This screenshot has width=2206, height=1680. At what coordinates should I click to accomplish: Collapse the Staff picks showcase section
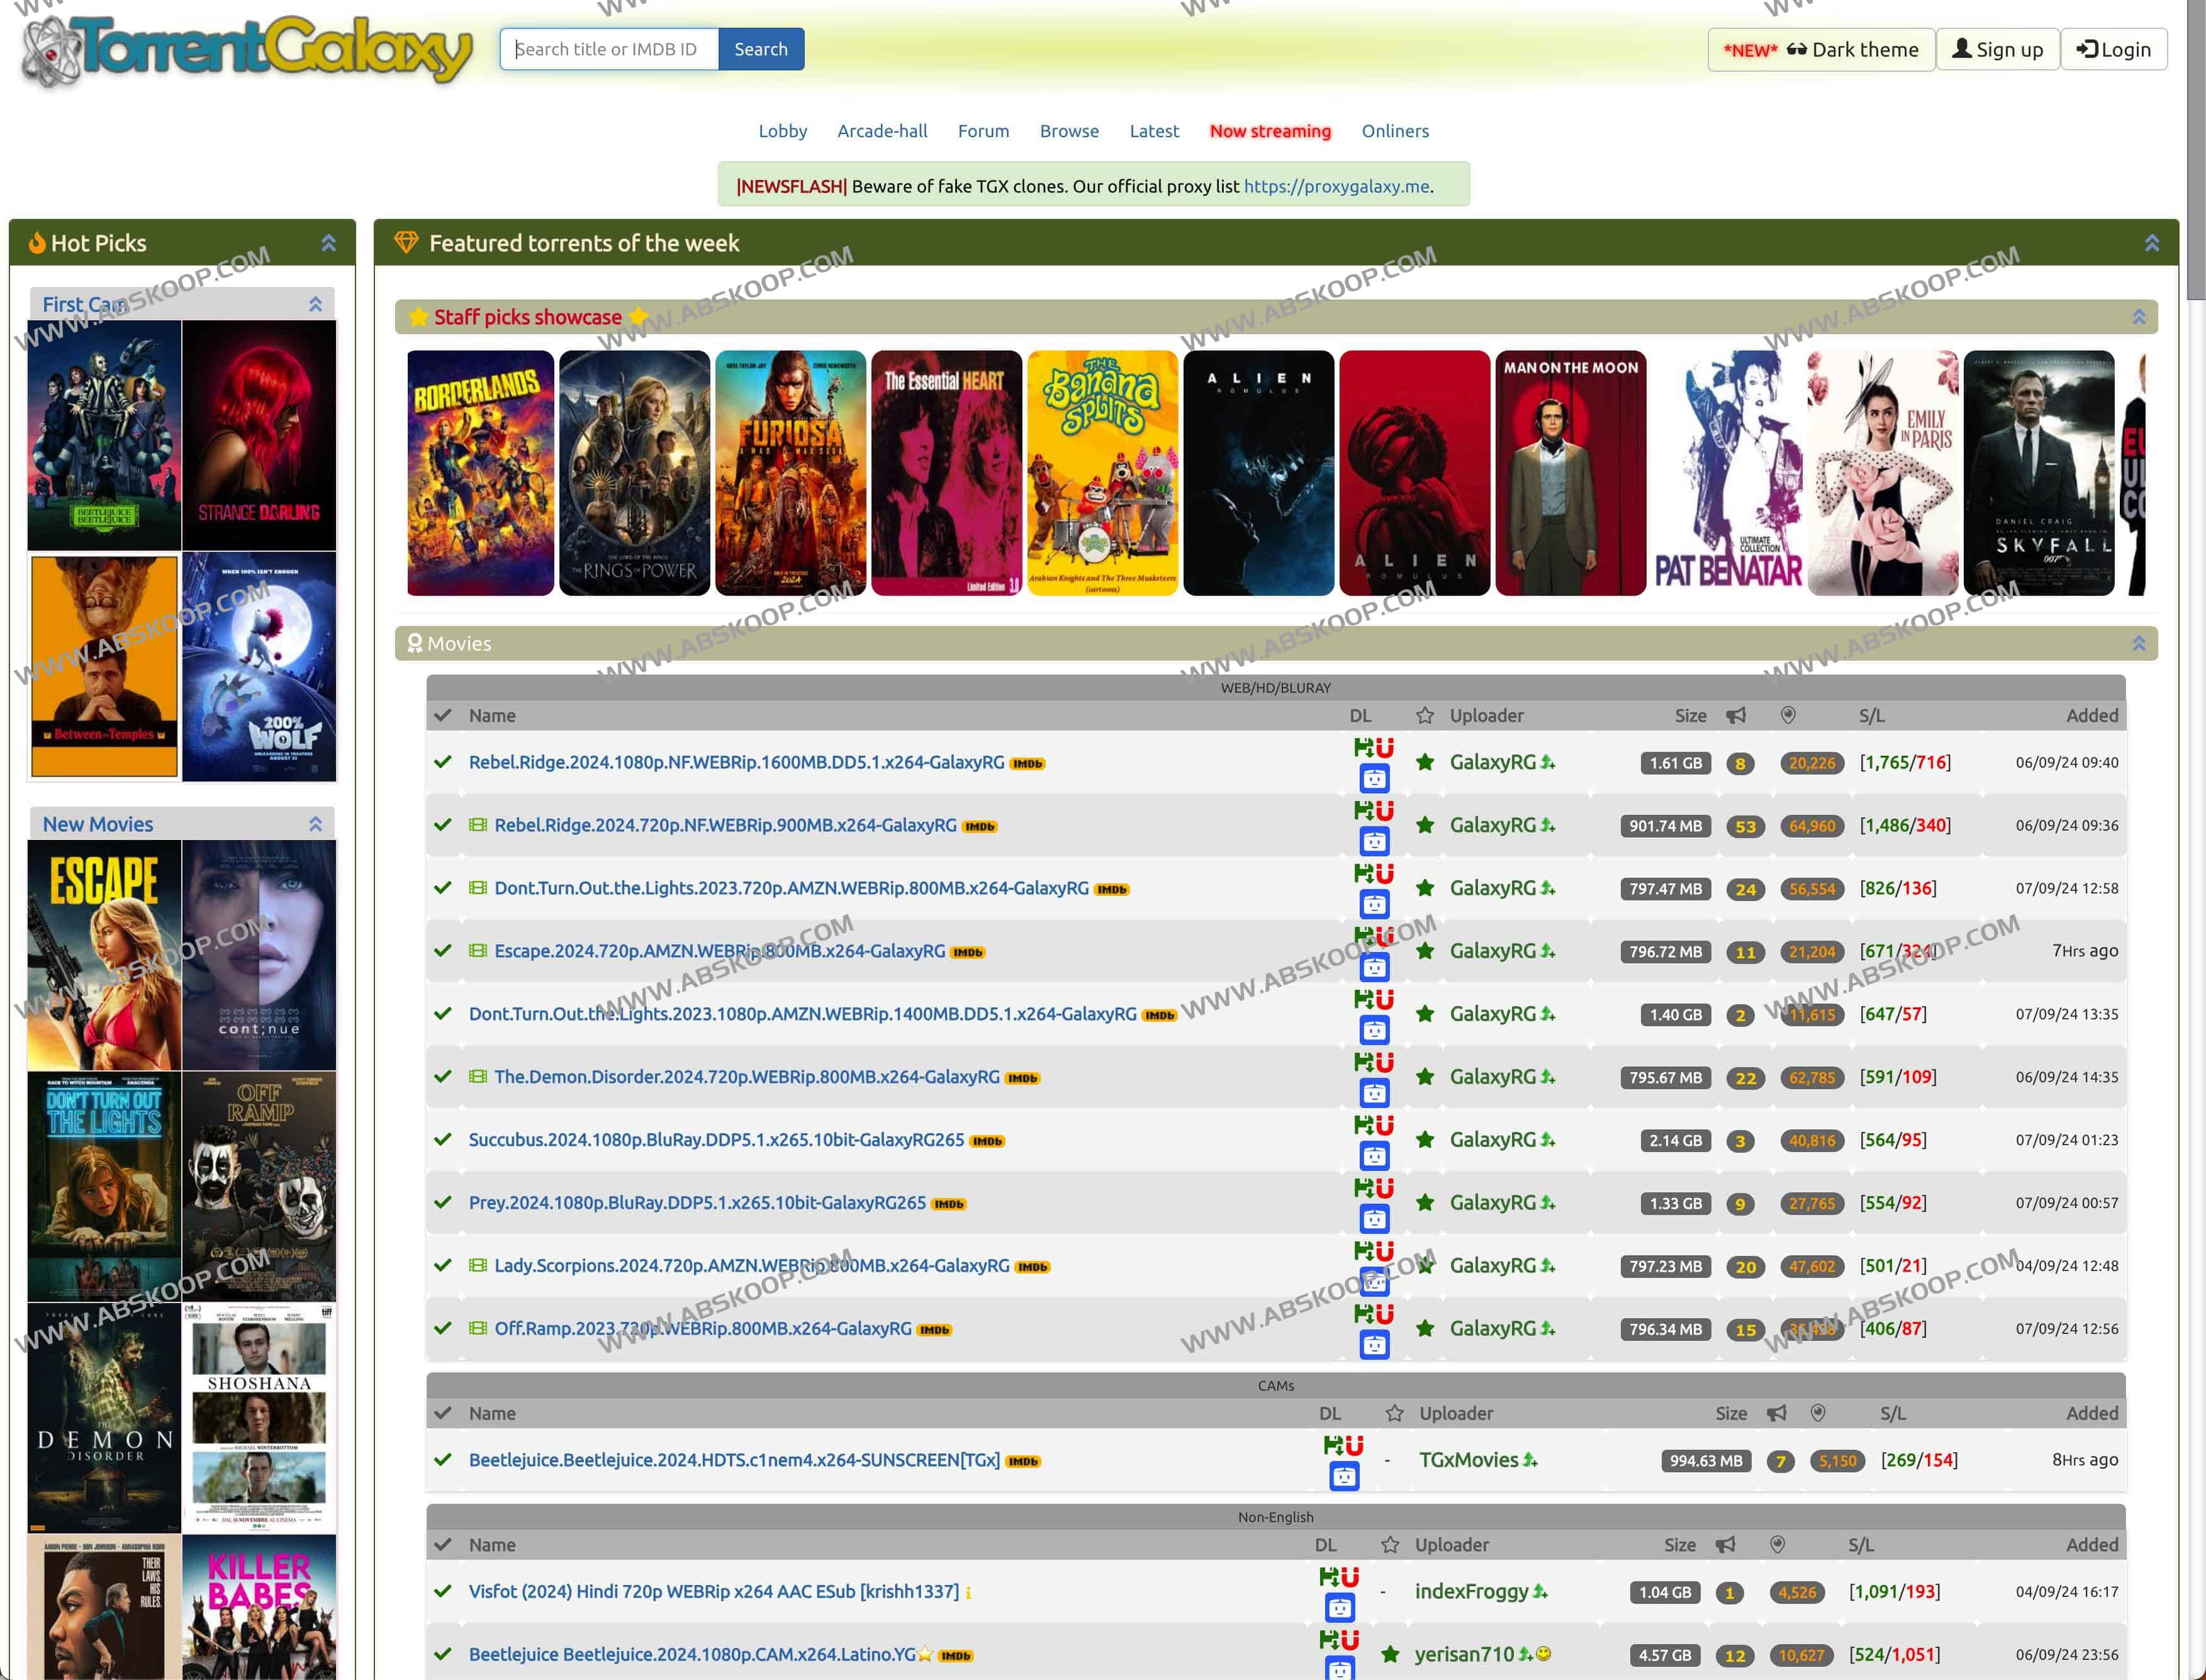click(2138, 317)
